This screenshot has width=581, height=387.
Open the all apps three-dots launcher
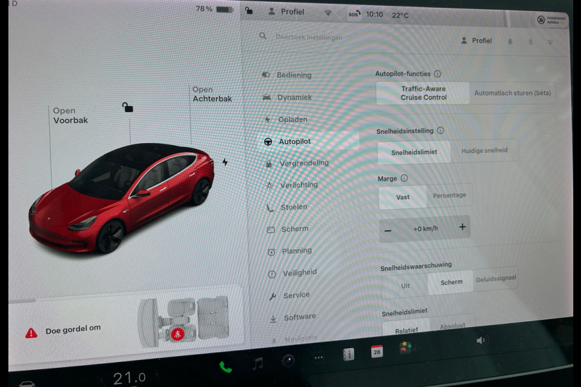[318, 357]
